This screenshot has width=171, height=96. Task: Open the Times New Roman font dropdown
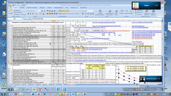coord(36,11)
